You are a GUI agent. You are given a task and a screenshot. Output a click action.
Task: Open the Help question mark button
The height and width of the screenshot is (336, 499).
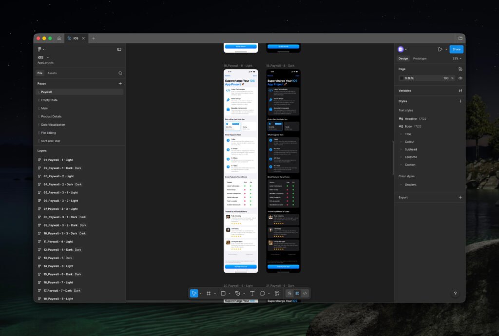click(x=455, y=294)
